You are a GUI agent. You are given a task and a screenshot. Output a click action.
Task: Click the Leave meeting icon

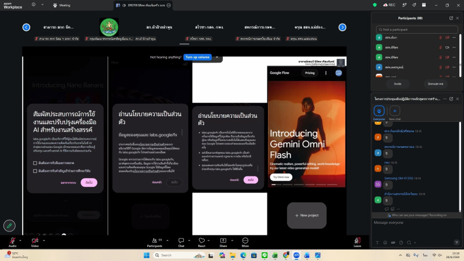pos(357,241)
